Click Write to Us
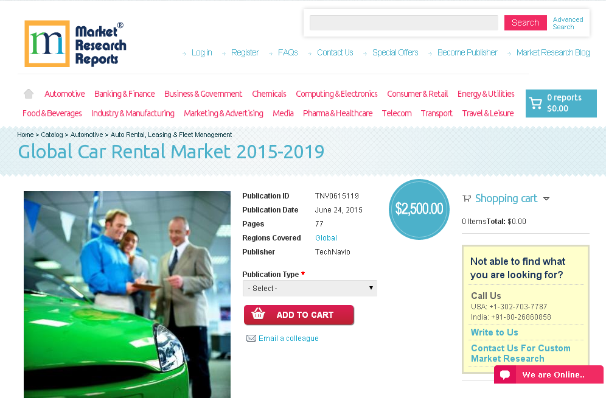The height and width of the screenshot is (400, 606). click(x=494, y=332)
